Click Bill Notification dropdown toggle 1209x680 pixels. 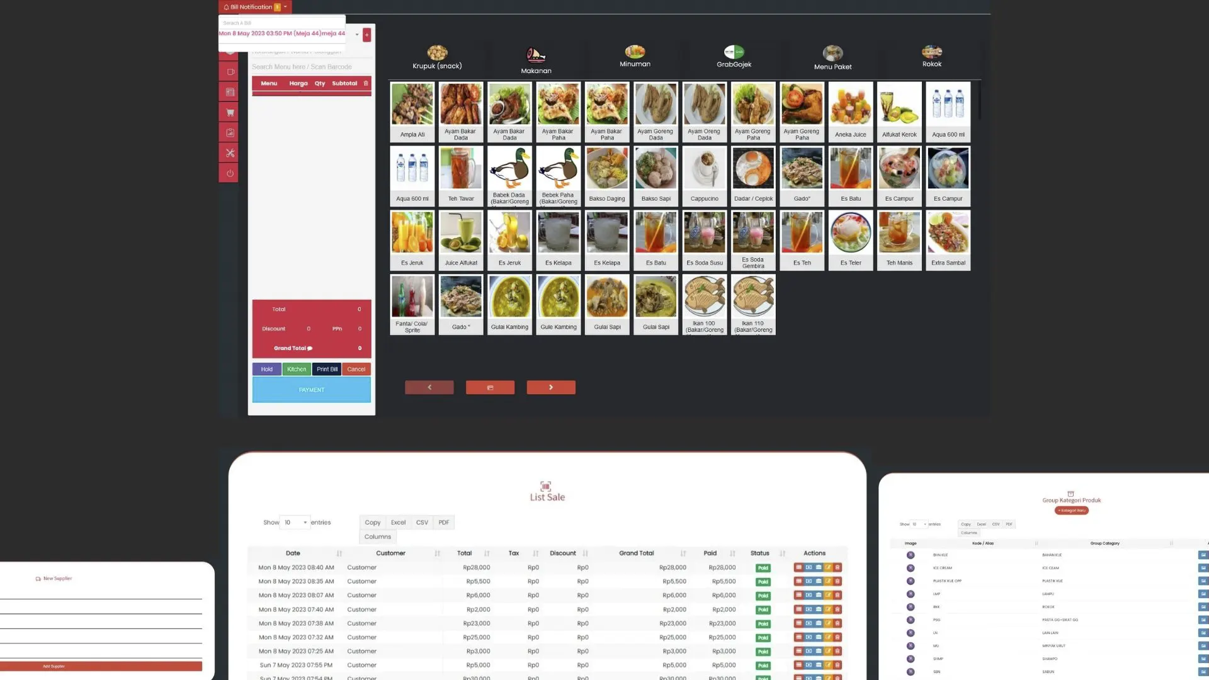[285, 8]
